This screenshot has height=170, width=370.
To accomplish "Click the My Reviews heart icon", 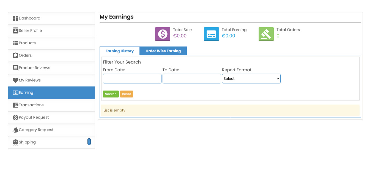I will (15, 80).
